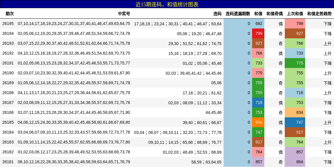
Task: Click the 上次和值 cell showing 864
Action: (295, 162)
